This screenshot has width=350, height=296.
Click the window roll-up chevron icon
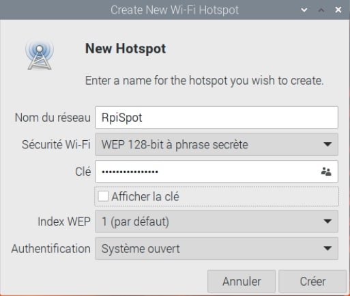point(321,10)
